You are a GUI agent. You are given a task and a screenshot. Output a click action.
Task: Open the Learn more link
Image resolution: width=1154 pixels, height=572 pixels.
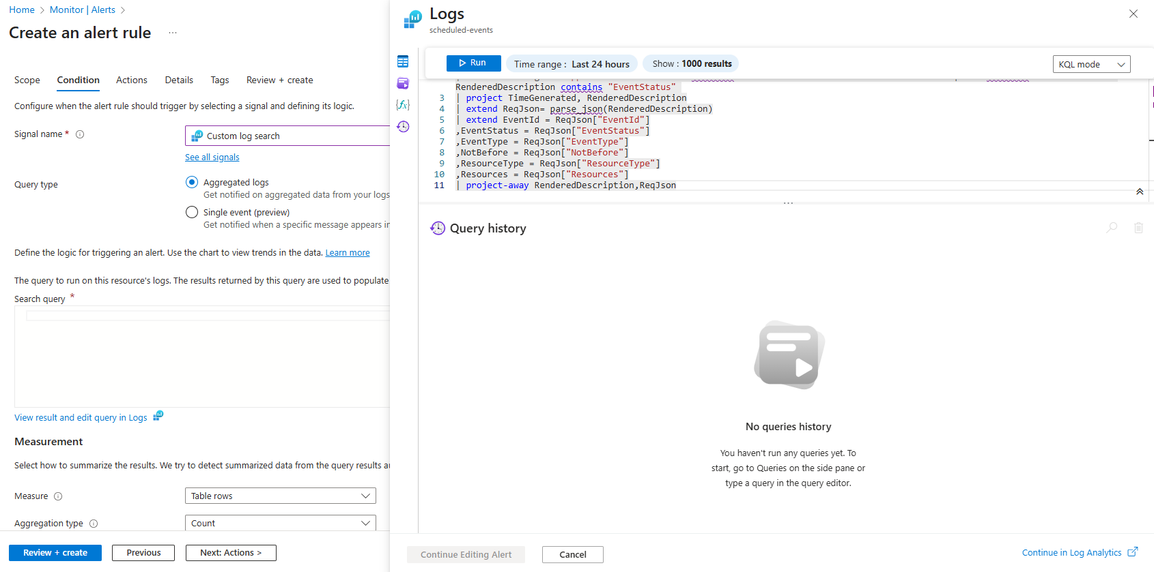(x=348, y=253)
